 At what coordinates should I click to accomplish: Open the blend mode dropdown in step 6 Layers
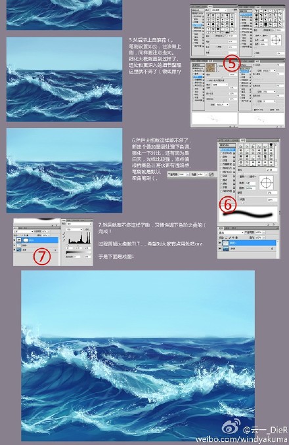point(231,233)
